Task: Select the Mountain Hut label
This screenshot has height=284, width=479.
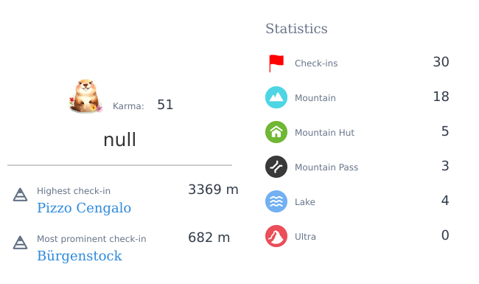Action: [x=324, y=133]
